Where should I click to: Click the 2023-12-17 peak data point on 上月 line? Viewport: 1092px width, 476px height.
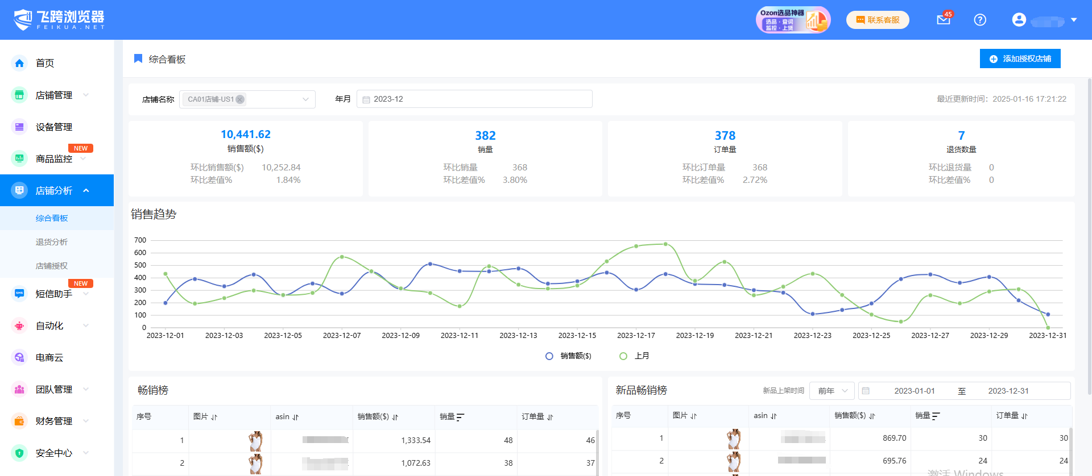click(636, 246)
